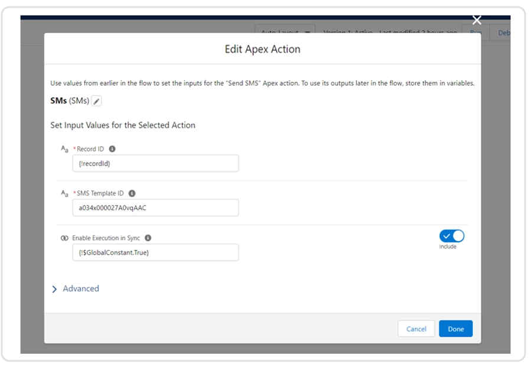The image size is (531, 365).
Task: Click the text type icon beside SMS Template ID
Action: click(x=65, y=193)
